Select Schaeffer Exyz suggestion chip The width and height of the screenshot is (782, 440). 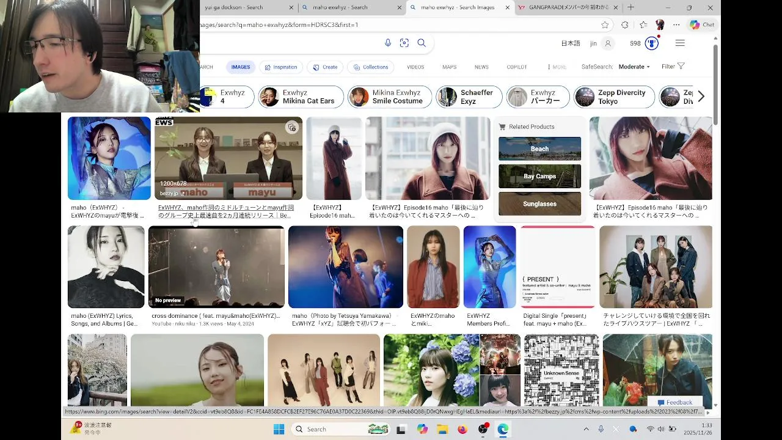click(x=469, y=97)
